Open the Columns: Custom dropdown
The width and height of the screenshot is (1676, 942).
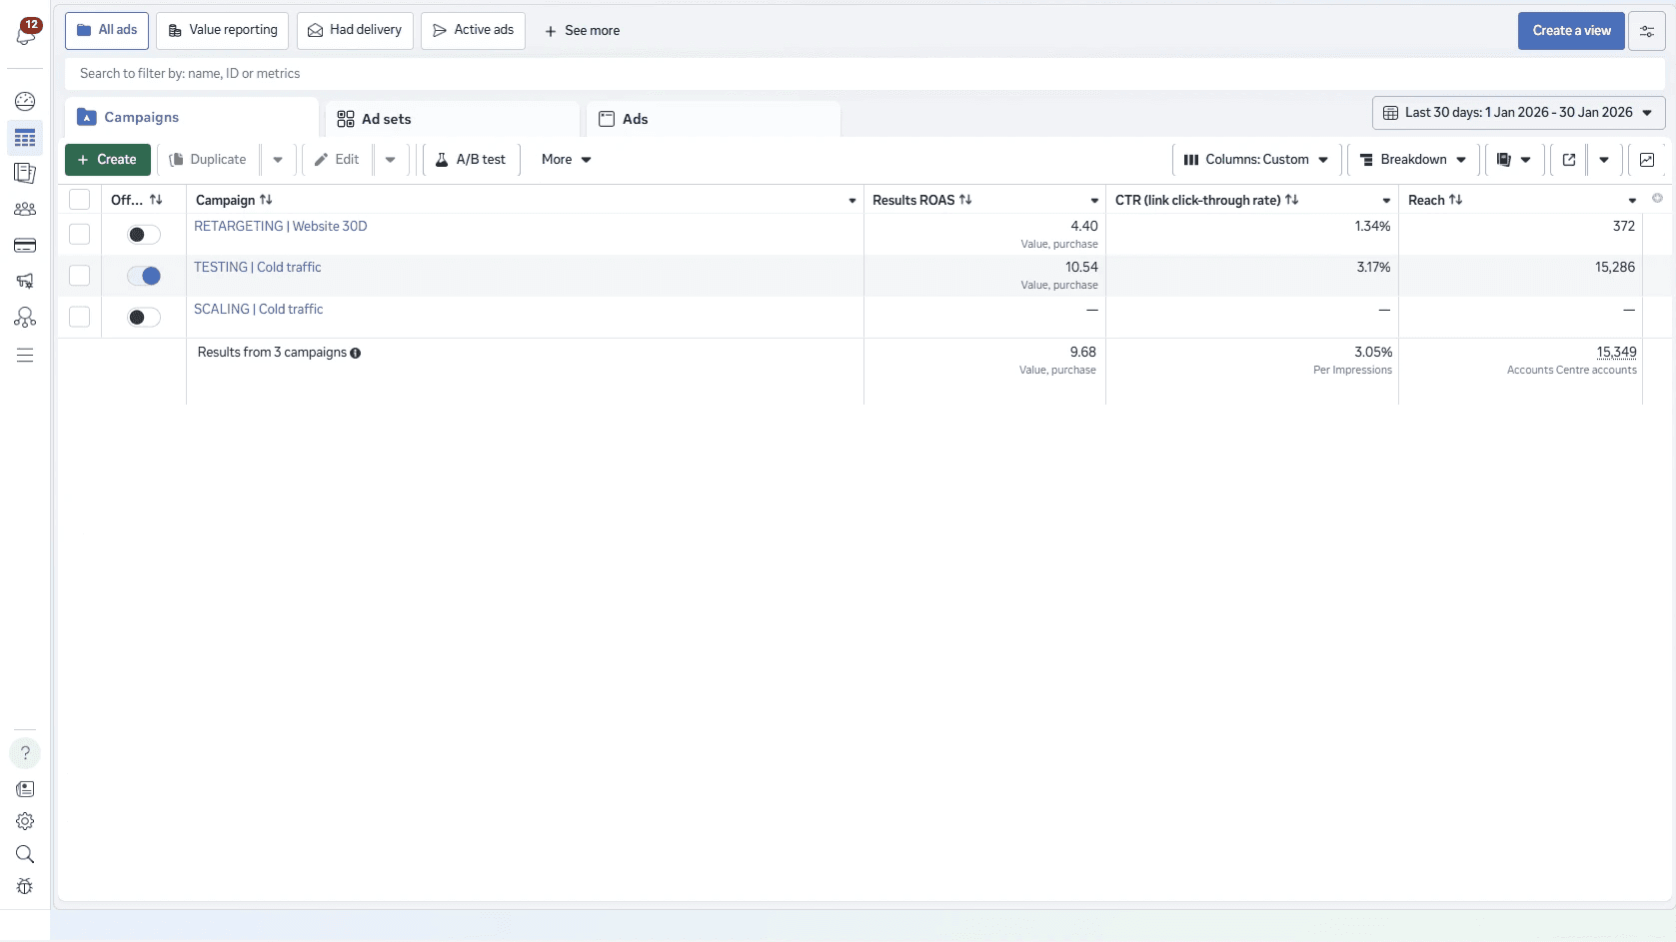click(x=1255, y=160)
